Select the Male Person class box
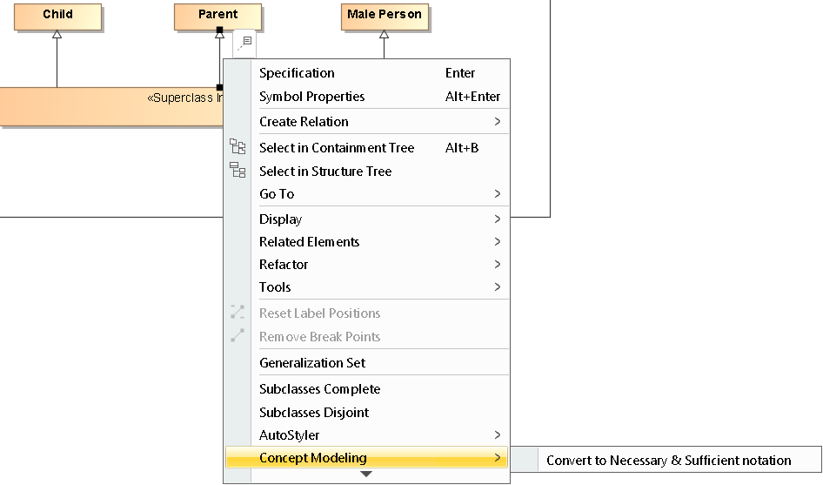The image size is (823, 485). coord(384,16)
